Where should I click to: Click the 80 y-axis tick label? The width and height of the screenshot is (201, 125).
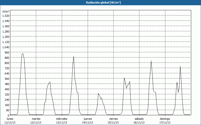pyautogui.click(x=8, y=110)
